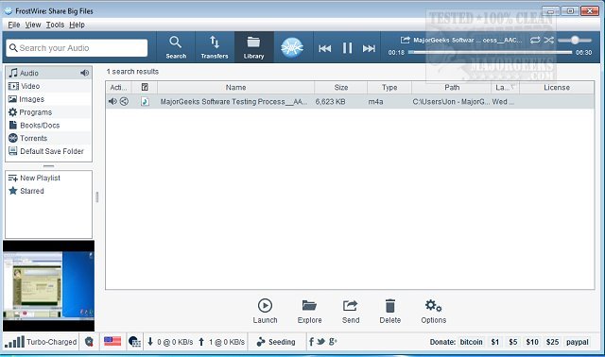Explore the file's folder

tap(309, 311)
